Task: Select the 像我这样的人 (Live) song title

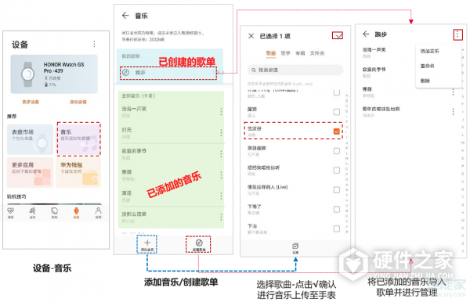Action: [267, 187]
